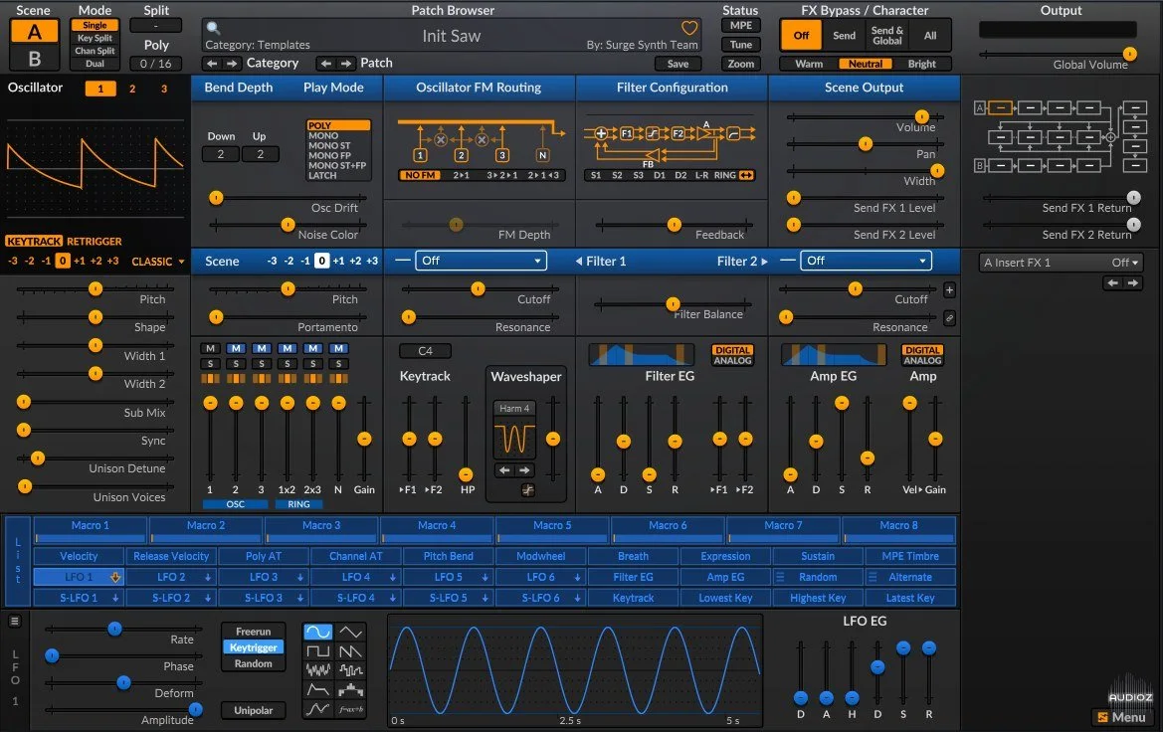Select the MSEG LFO shape icon
Image resolution: width=1163 pixels, height=732 pixels.
coord(317,709)
